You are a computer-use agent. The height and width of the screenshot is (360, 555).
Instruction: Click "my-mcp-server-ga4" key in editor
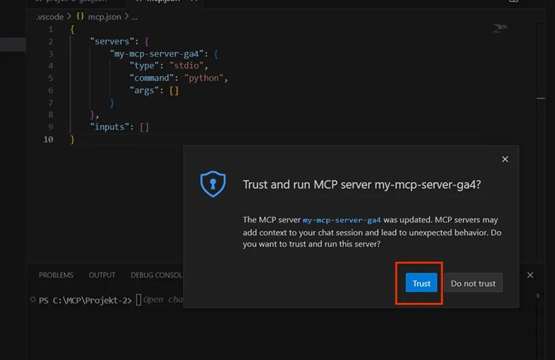click(x=157, y=54)
